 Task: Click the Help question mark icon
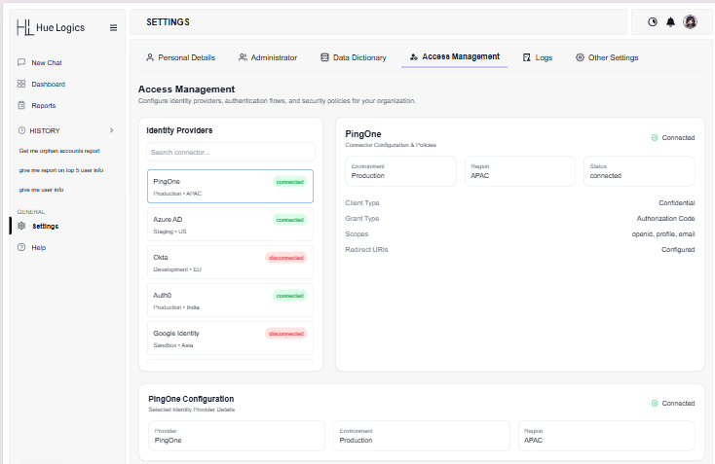pos(21,247)
